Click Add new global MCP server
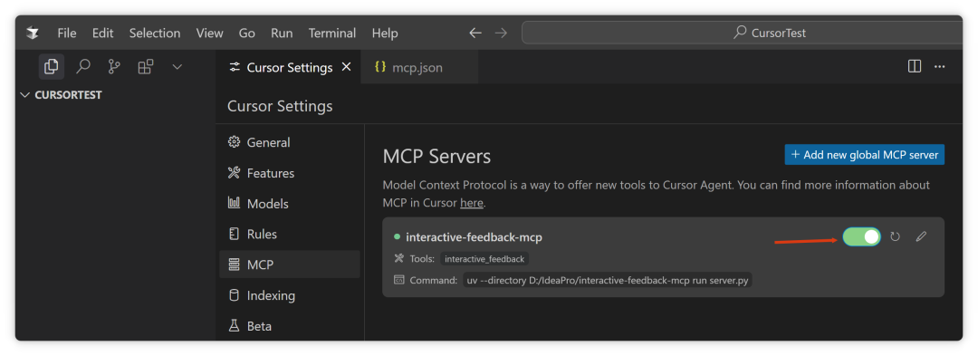 tap(865, 155)
